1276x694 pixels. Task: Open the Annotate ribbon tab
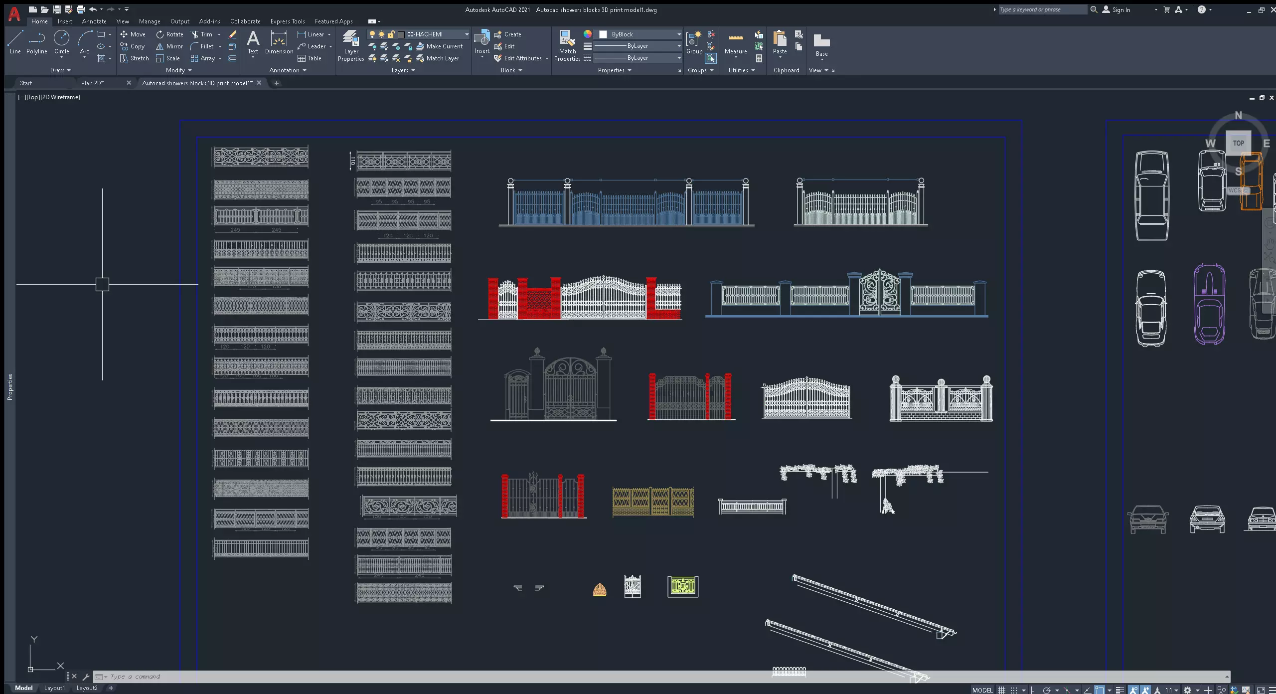point(94,21)
